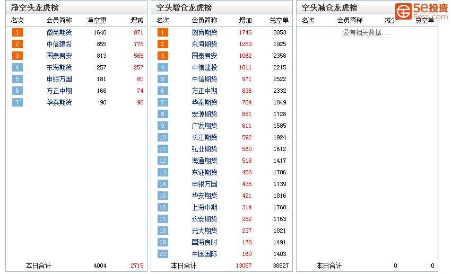Open the 中国国际 member link
The width and height of the screenshot is (452, 274).
pos(204,254)
